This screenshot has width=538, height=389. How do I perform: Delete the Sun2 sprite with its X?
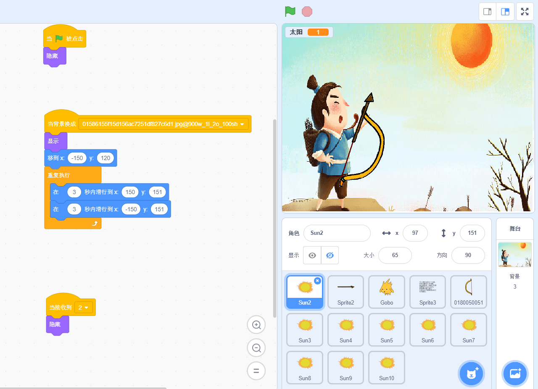pyautogui.click(x=317, y=281)
